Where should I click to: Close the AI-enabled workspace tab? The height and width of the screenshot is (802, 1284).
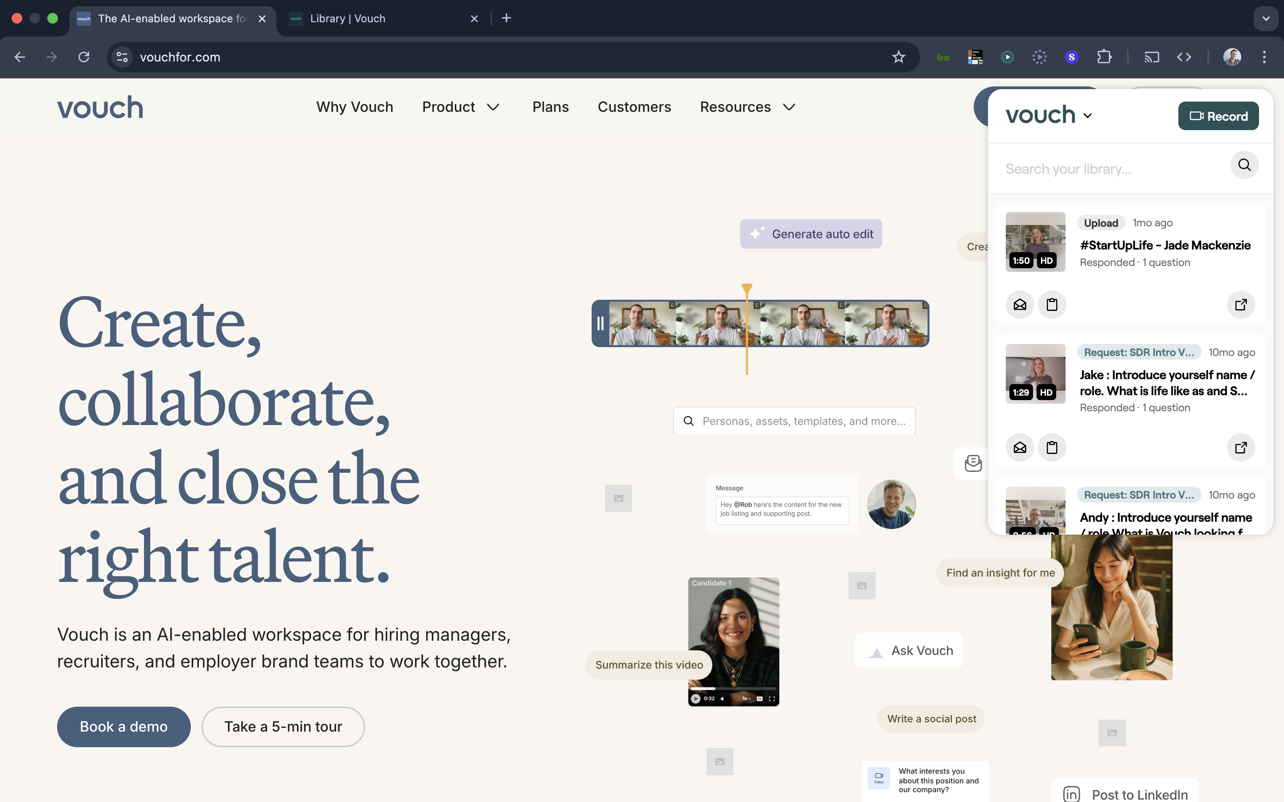point(262,19)
